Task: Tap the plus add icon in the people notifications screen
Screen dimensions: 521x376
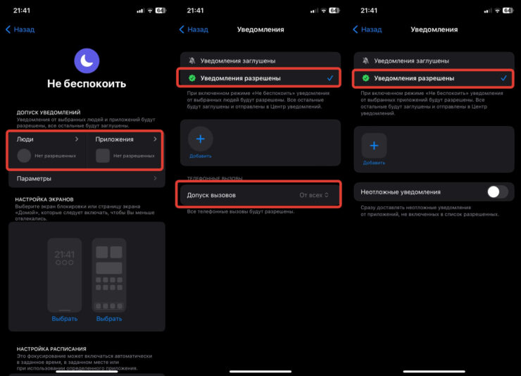Action: tap(201, 139)
